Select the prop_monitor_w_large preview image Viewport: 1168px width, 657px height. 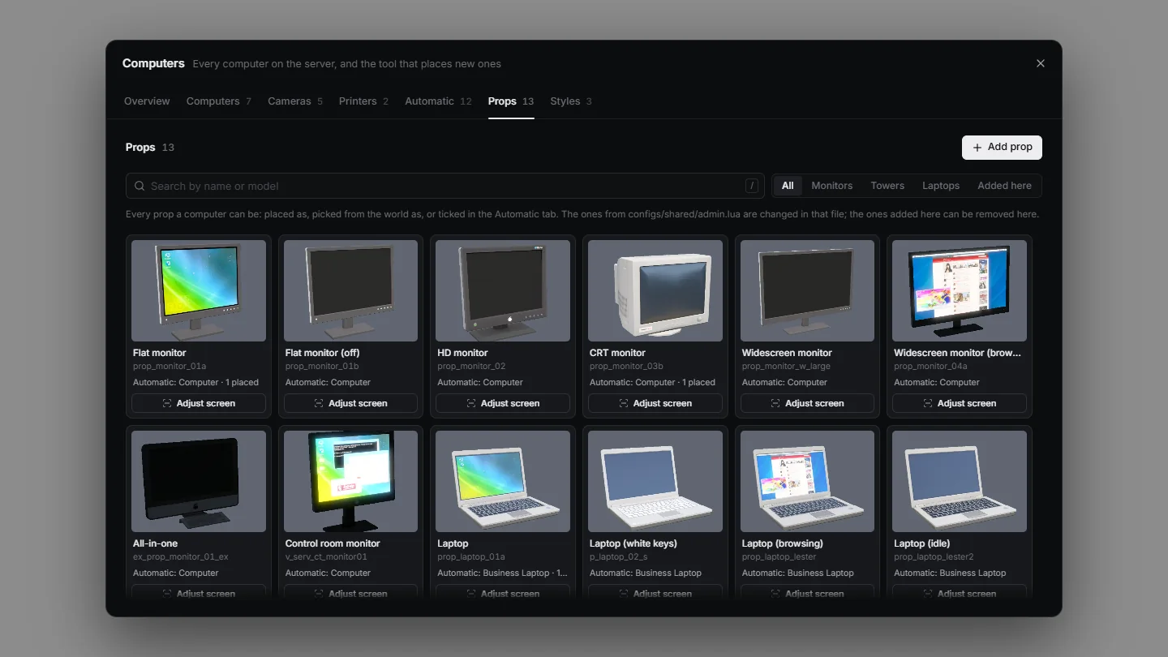tap(807, 290)
